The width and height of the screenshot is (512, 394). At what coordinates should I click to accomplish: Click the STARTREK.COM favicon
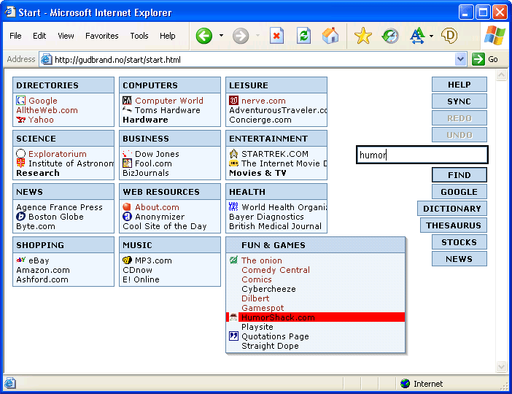pos(233,153)
